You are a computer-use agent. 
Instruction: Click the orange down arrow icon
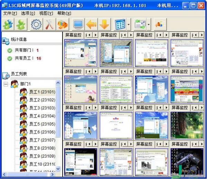click(104, 24)
